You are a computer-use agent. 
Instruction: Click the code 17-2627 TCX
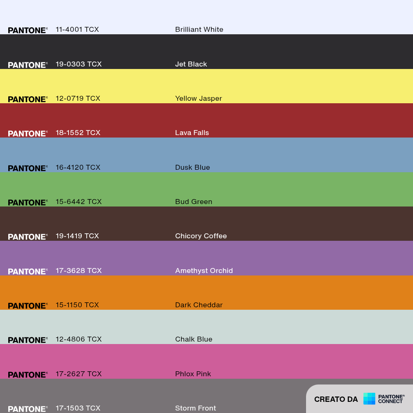[x=78, y=374]
